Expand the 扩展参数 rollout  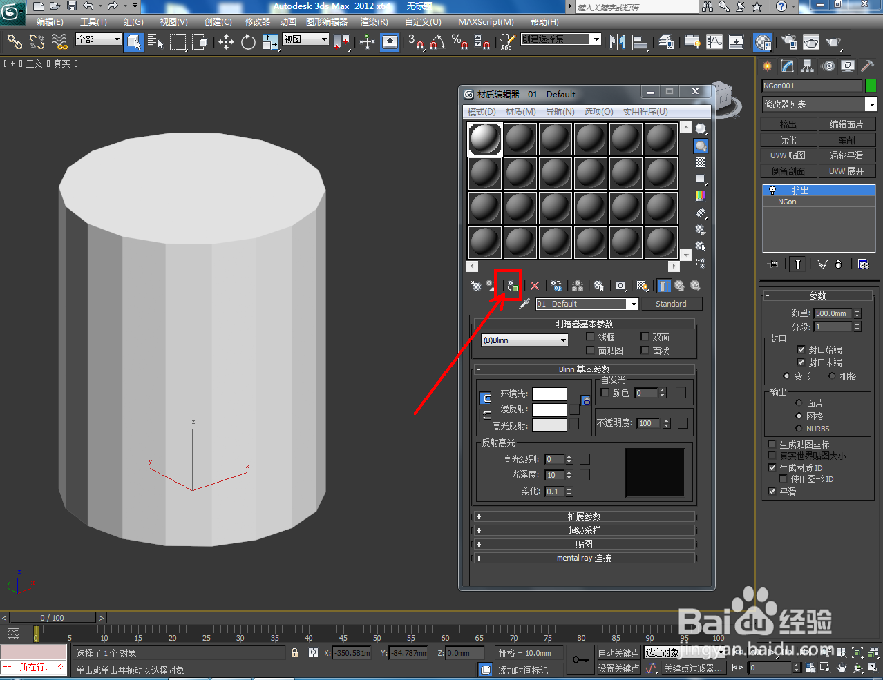point(584,516)
